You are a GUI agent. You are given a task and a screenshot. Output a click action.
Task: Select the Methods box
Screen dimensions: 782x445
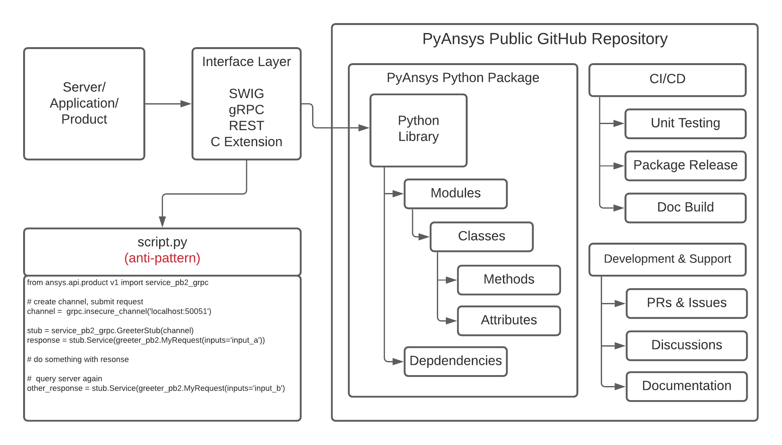(509, 280)
